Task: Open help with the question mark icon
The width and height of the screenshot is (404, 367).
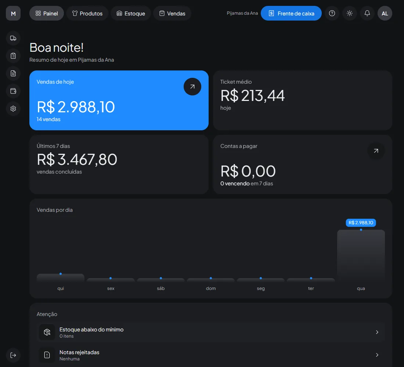Action: (332, 13)
